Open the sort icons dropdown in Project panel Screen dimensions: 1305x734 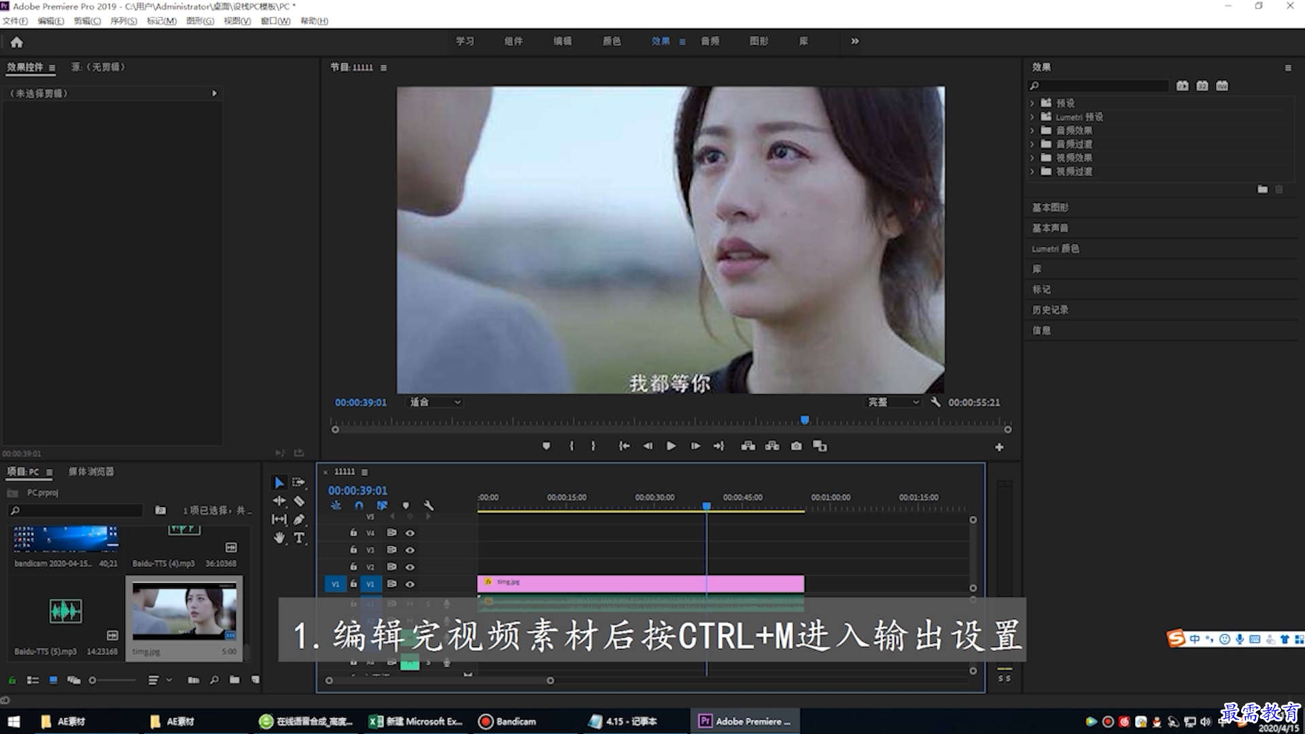[x=160, y=680]
